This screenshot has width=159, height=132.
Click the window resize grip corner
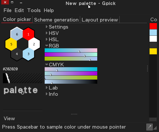(x=155, y=128)
